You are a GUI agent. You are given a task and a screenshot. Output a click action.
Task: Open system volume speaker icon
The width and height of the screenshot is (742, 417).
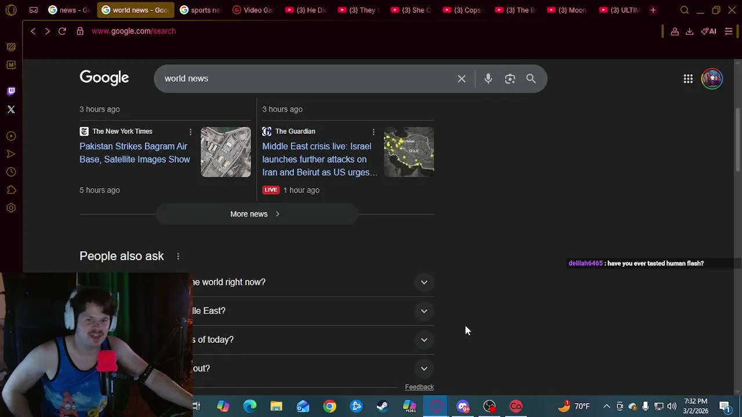tap(672, 407)
